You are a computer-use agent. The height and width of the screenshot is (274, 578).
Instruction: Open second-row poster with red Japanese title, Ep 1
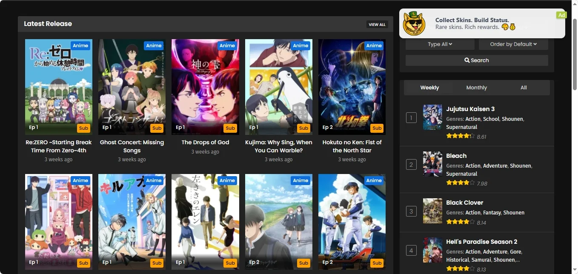click(x=132, y=222)
